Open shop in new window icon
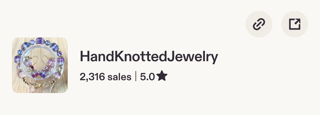Viewport: 320px width, 115px height. [295, 24]
